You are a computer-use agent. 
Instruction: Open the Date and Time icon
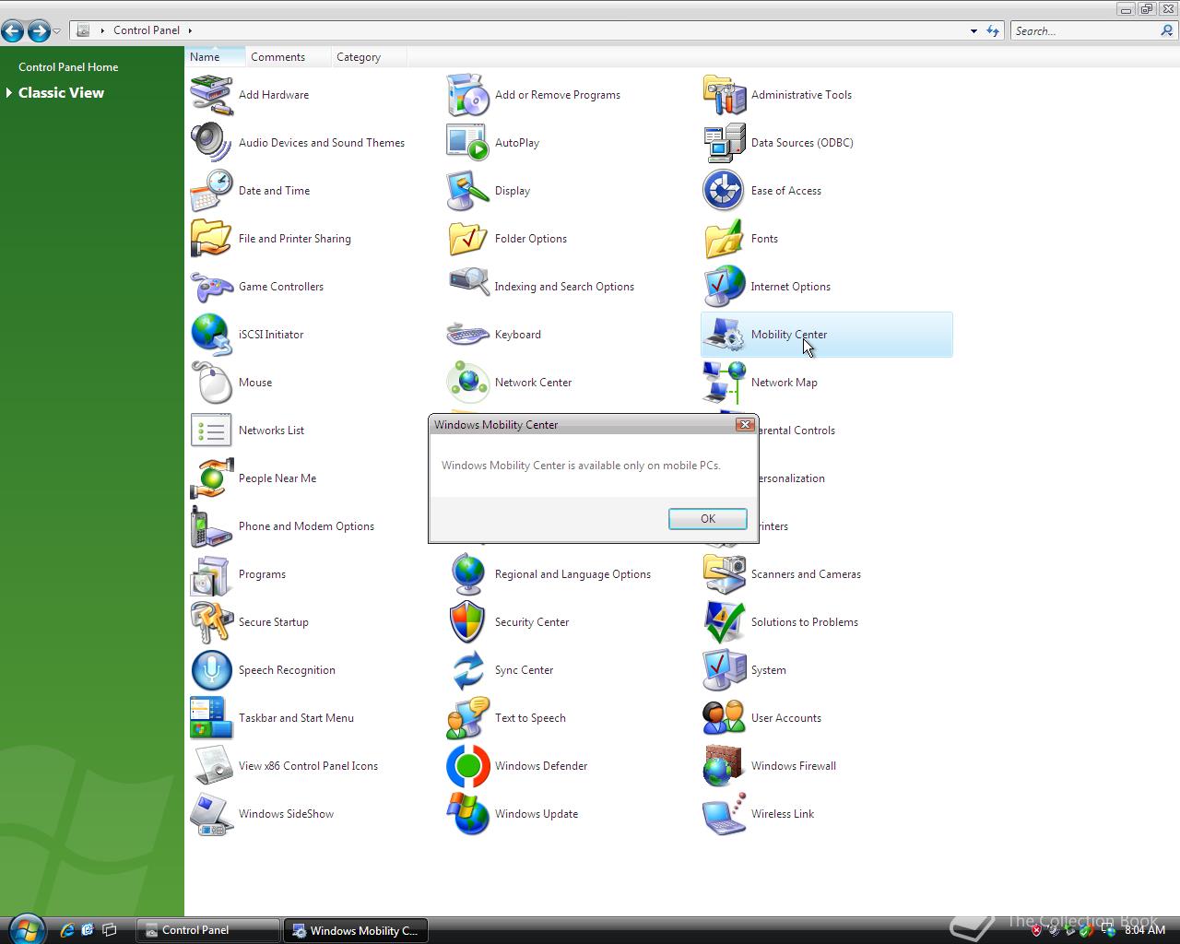click(x=211, y=191)
